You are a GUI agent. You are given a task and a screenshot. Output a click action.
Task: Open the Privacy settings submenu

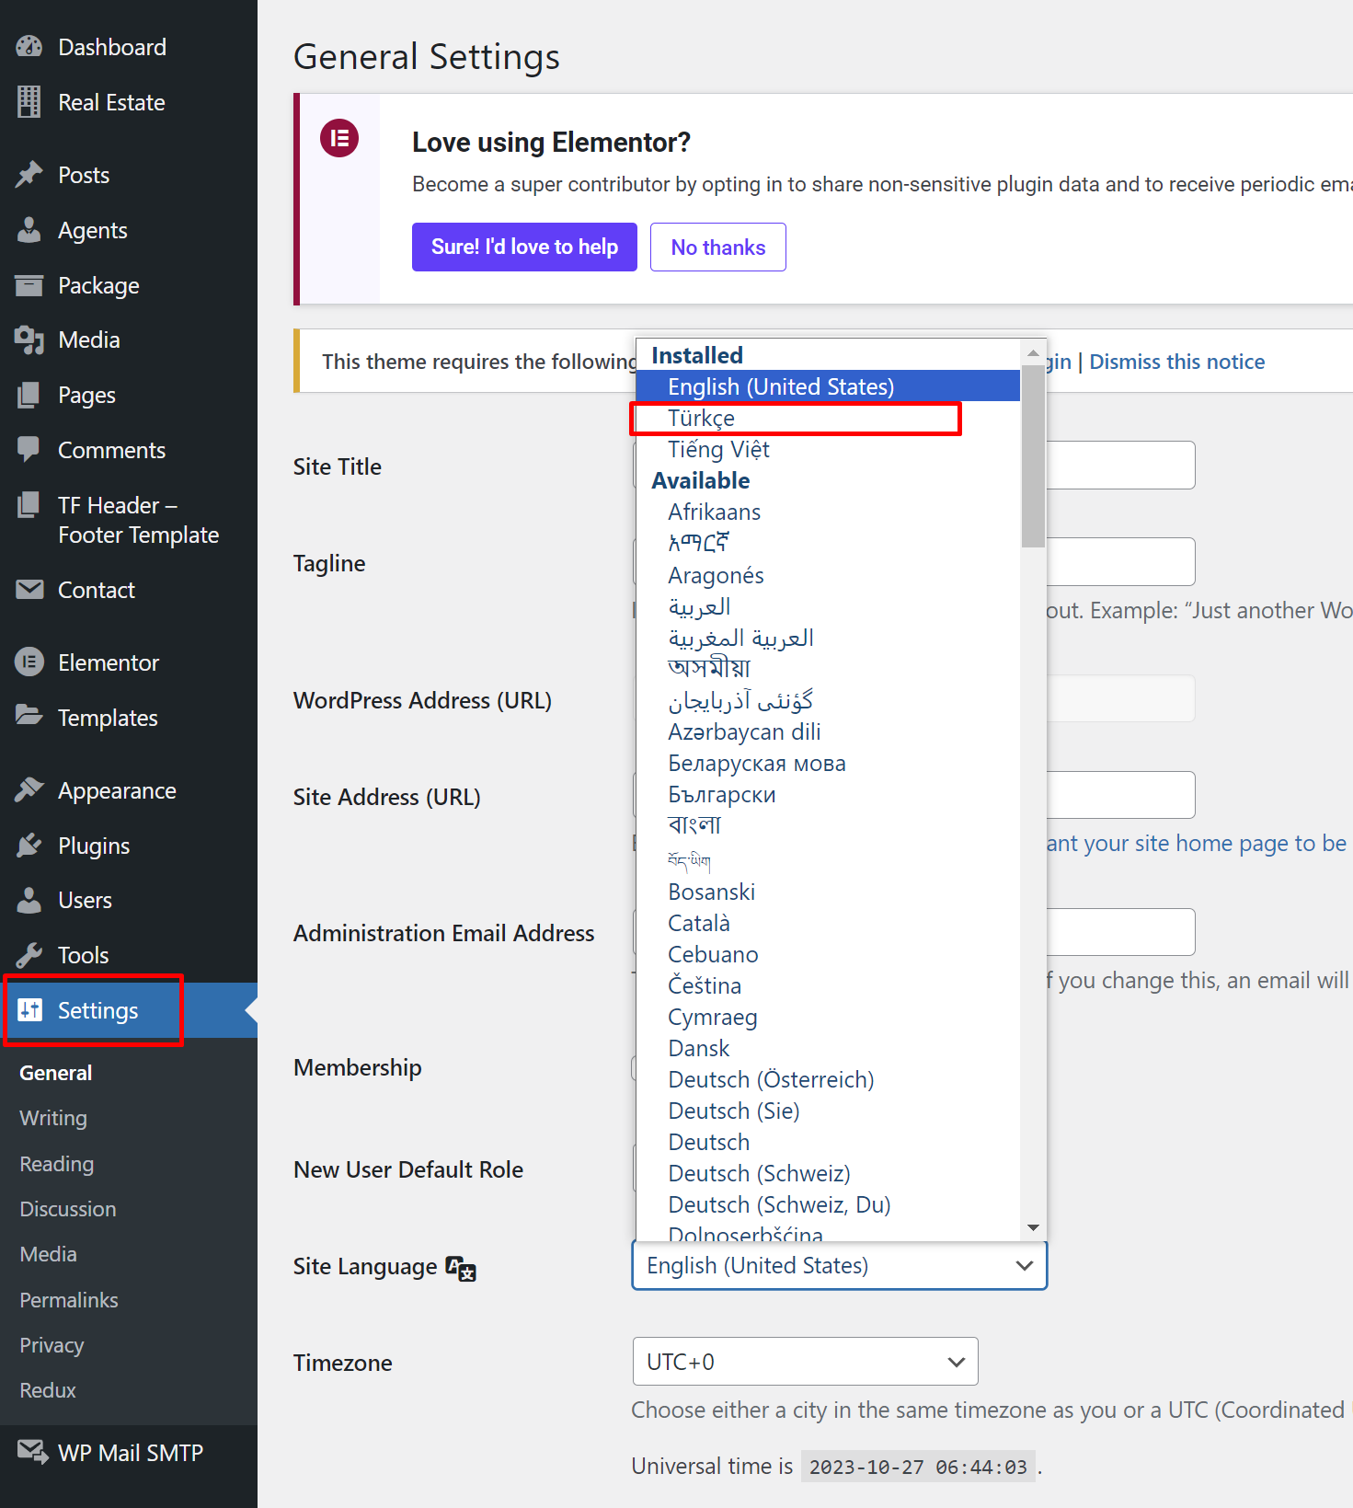tap(52, 1345)
